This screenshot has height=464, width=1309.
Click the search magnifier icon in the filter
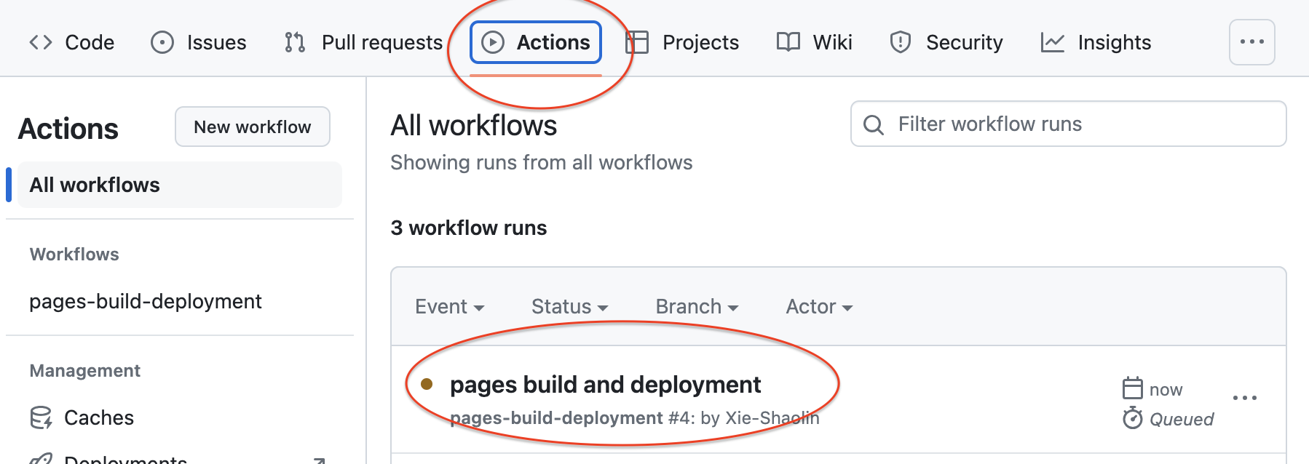click(874, 125)
